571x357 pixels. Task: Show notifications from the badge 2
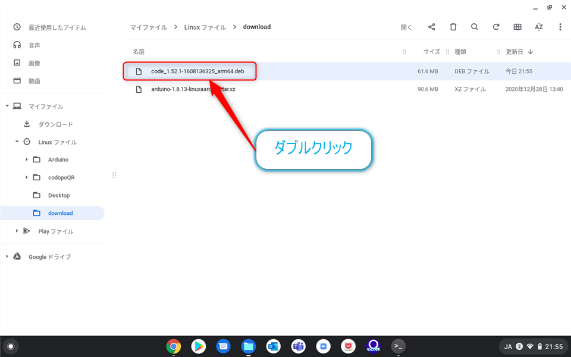[x=519, y=346]
